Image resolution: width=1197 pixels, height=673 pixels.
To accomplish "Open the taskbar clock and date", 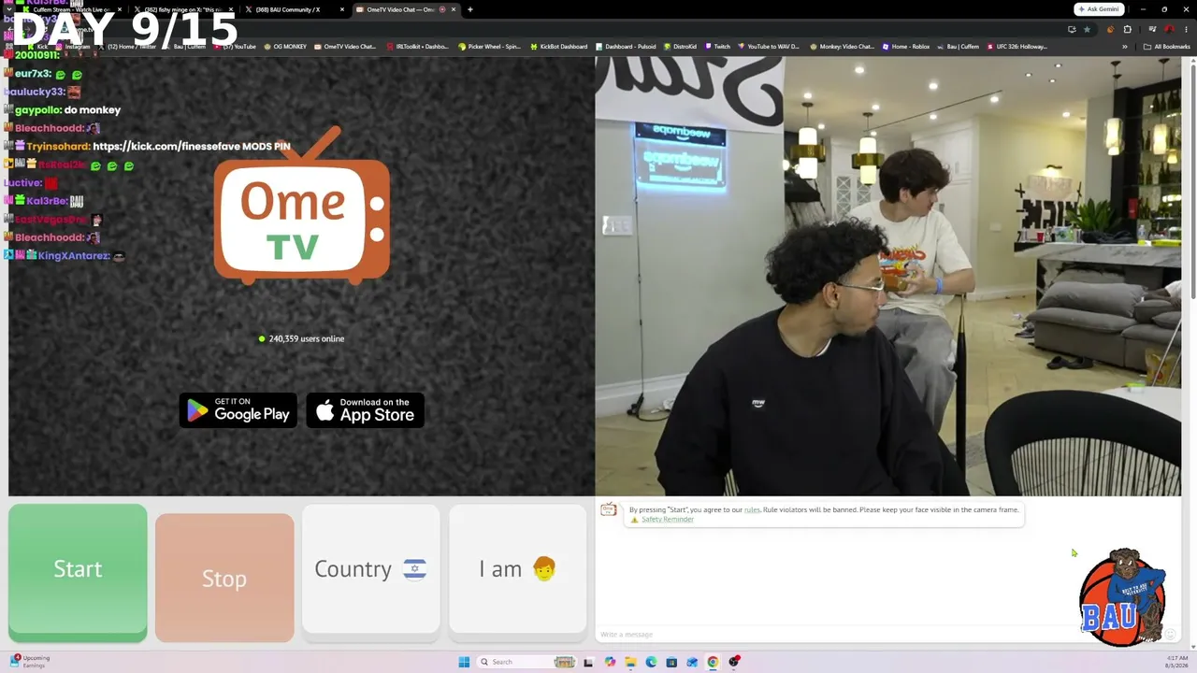I will [1177, 662].
